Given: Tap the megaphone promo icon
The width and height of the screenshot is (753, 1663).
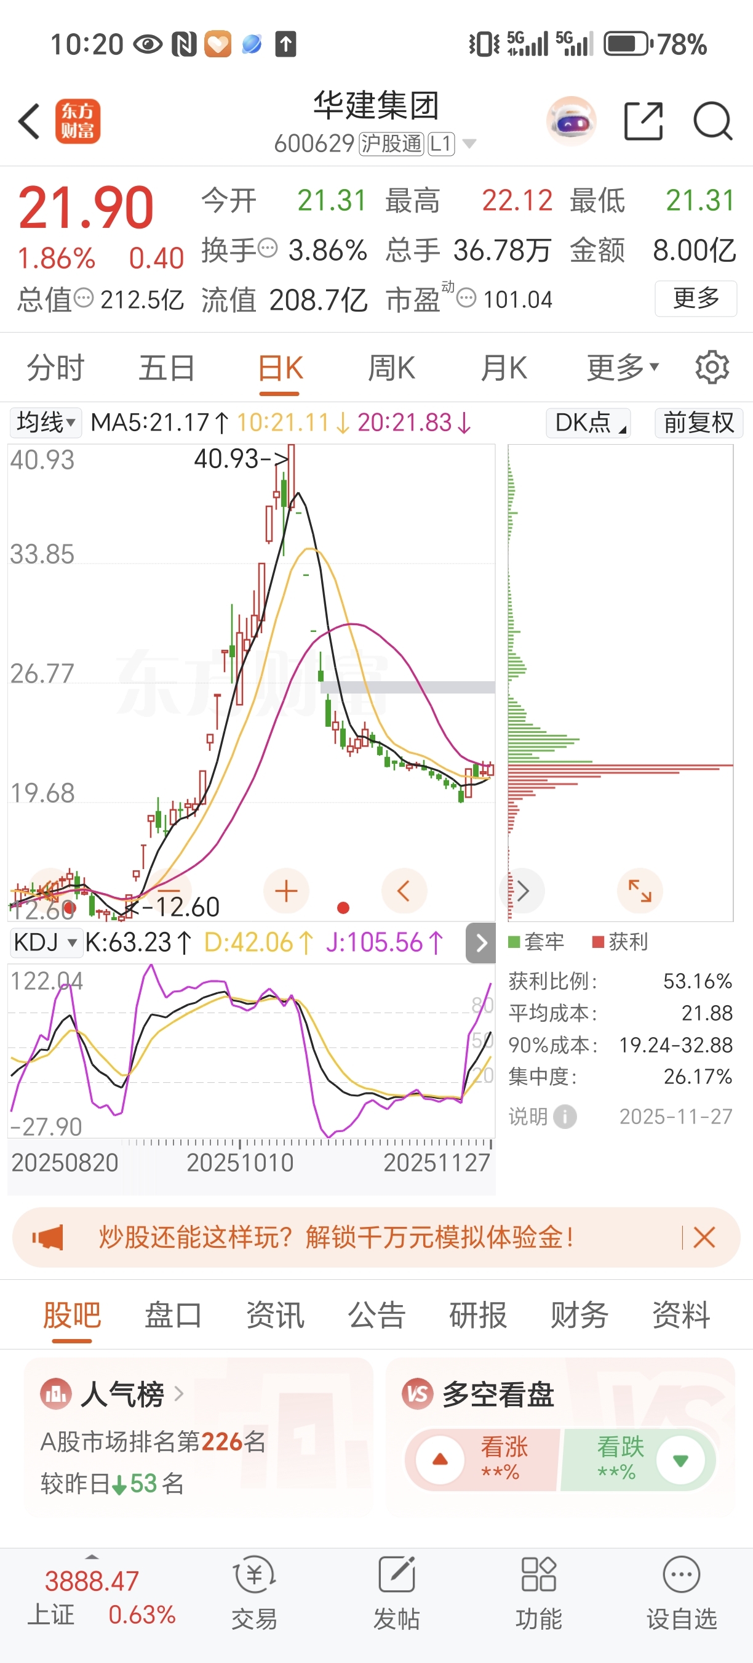Looking at the screenshot, I should (48, 1237).
